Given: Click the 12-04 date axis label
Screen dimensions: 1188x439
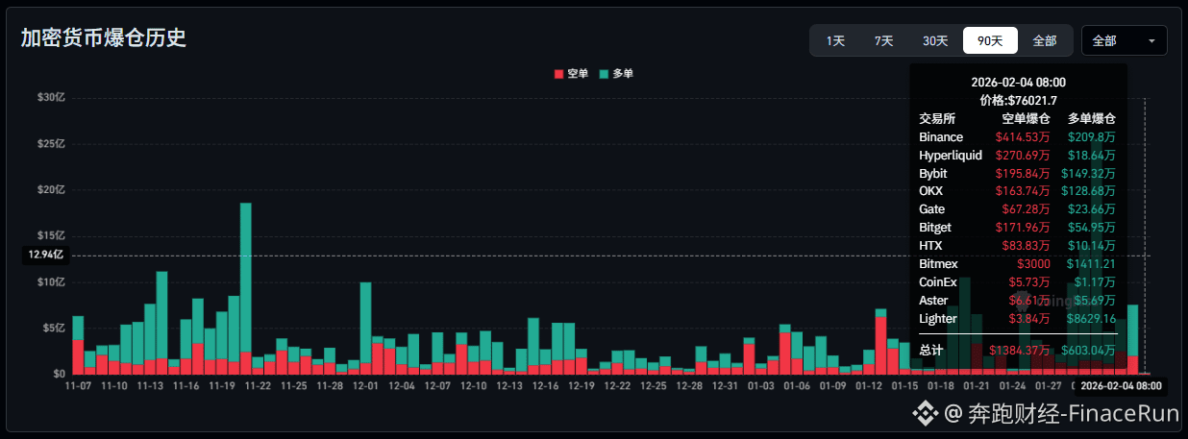Looking at the screenshot, I should [402, 385].
